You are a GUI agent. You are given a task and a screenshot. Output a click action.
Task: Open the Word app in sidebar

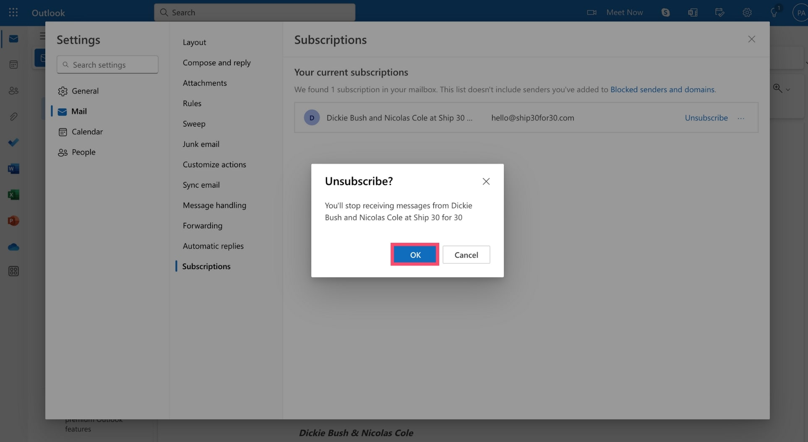(13, 169)
